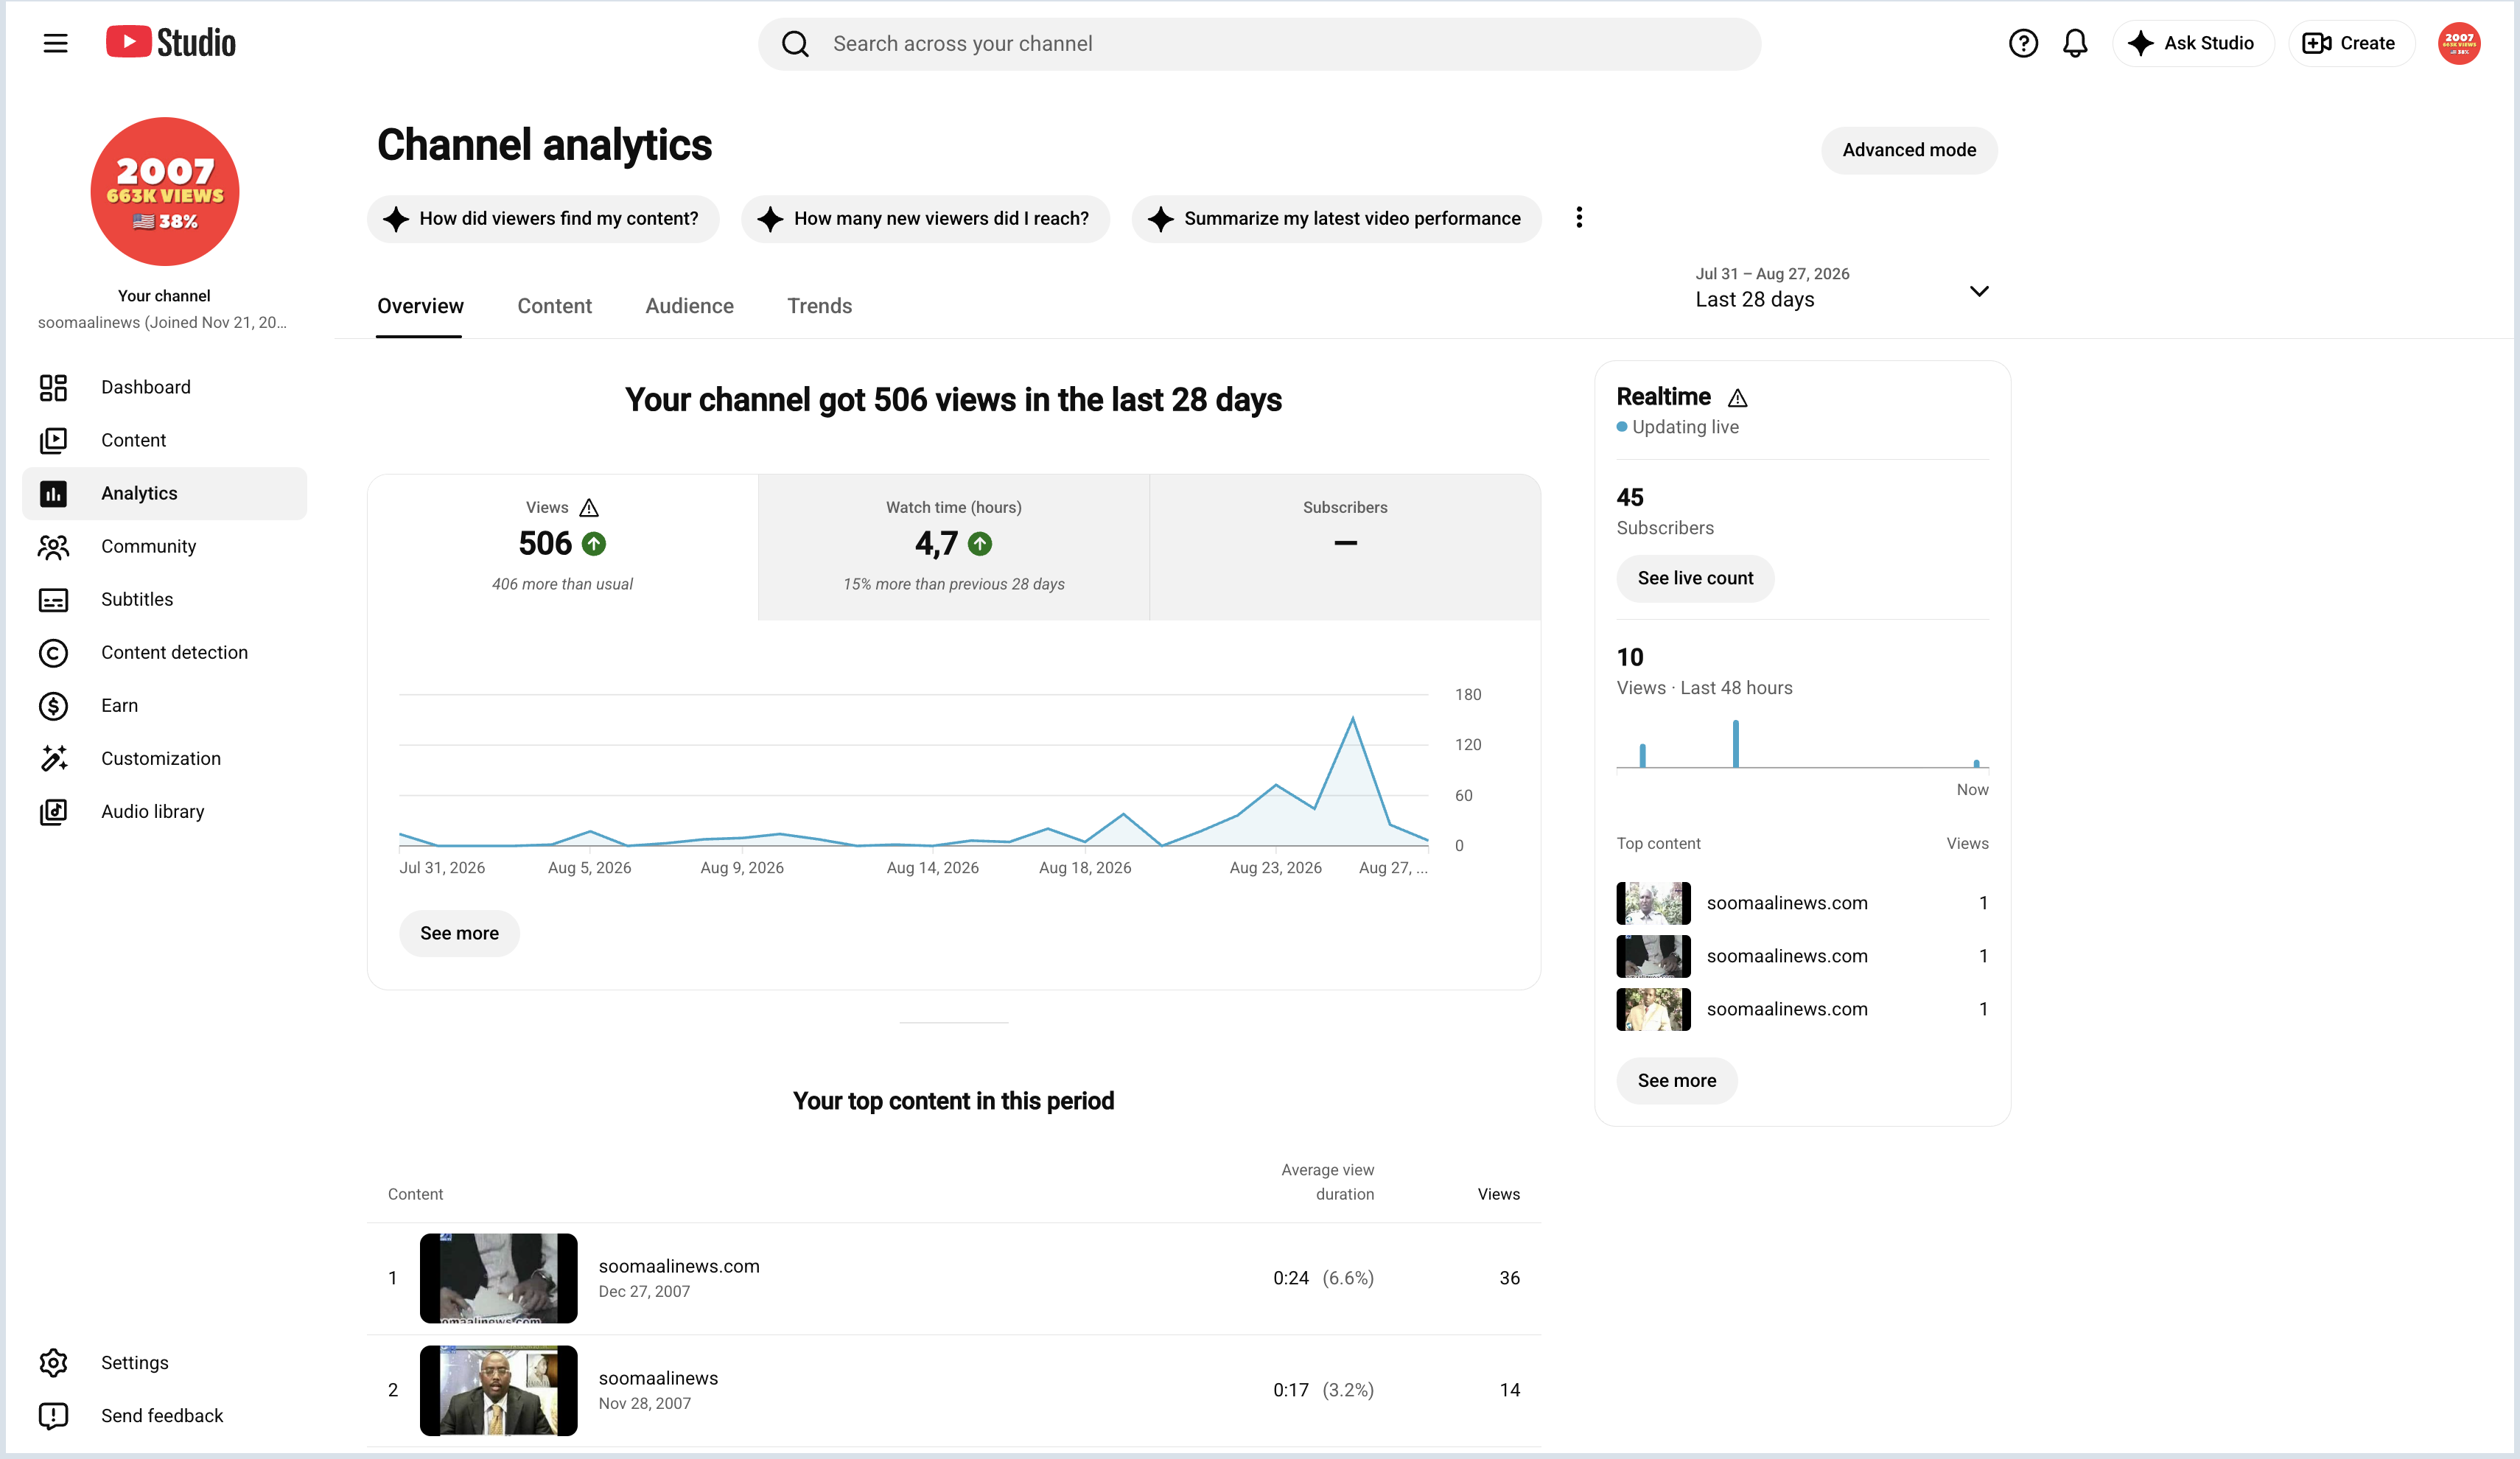Switch to the Overview tab
The image size is (2520, 1459).
420,306
